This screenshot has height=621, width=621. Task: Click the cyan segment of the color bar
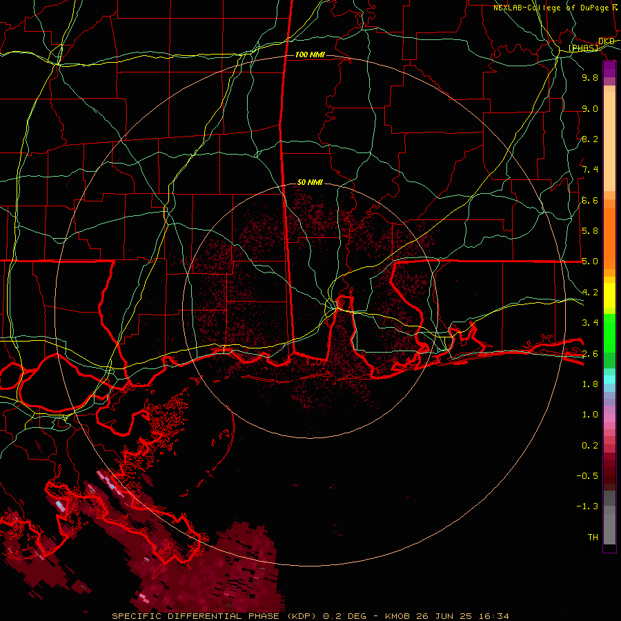pyautogui.click(x=609, y=379)
